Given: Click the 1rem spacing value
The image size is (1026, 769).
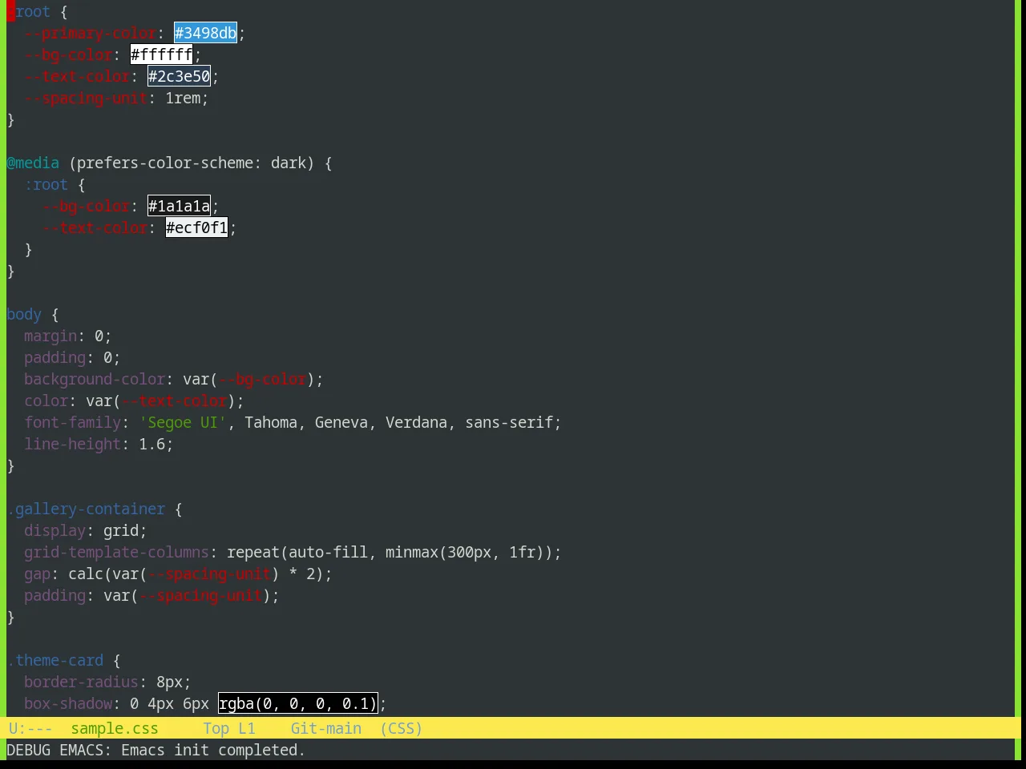Looking at the screenshot, I should 184,98.
